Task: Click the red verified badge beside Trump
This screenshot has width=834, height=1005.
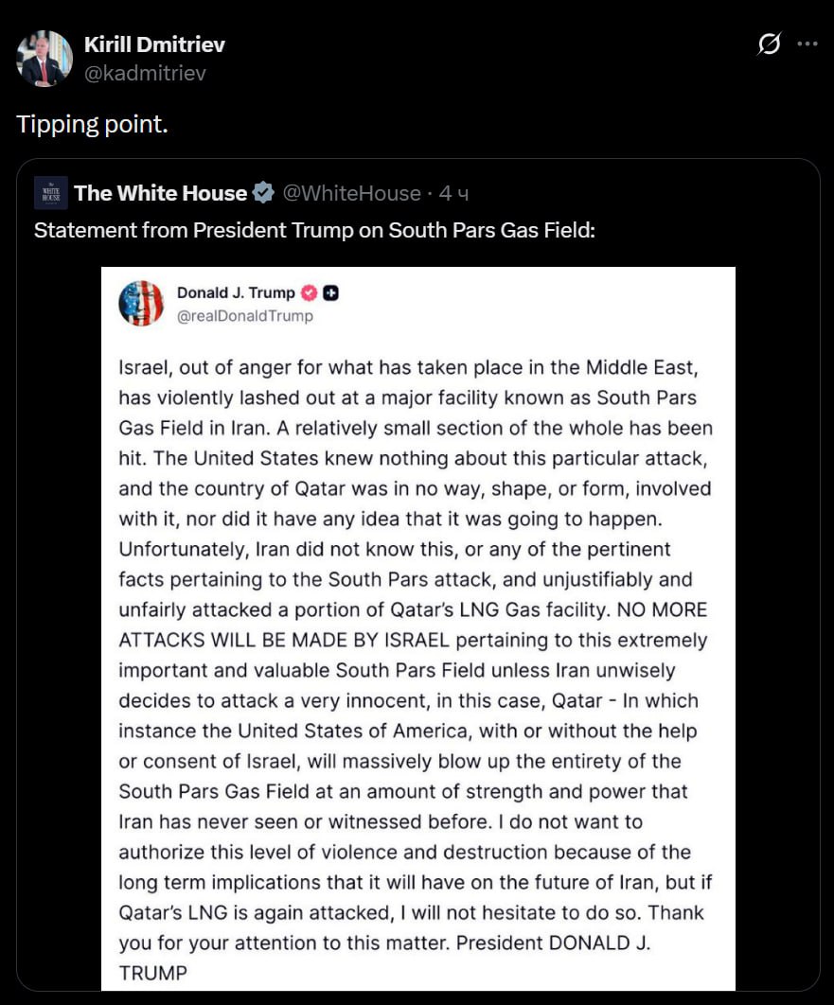Action: [309, 292]
